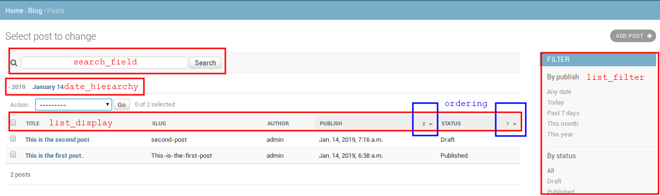660x196 pixels.
Task: Click inside the search text field
Action: tap(104, 63)
